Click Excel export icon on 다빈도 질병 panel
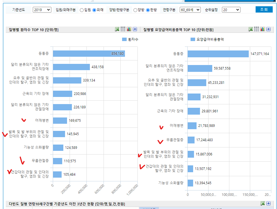The width and height of the screenshot is (277, 209). (262, 203)
